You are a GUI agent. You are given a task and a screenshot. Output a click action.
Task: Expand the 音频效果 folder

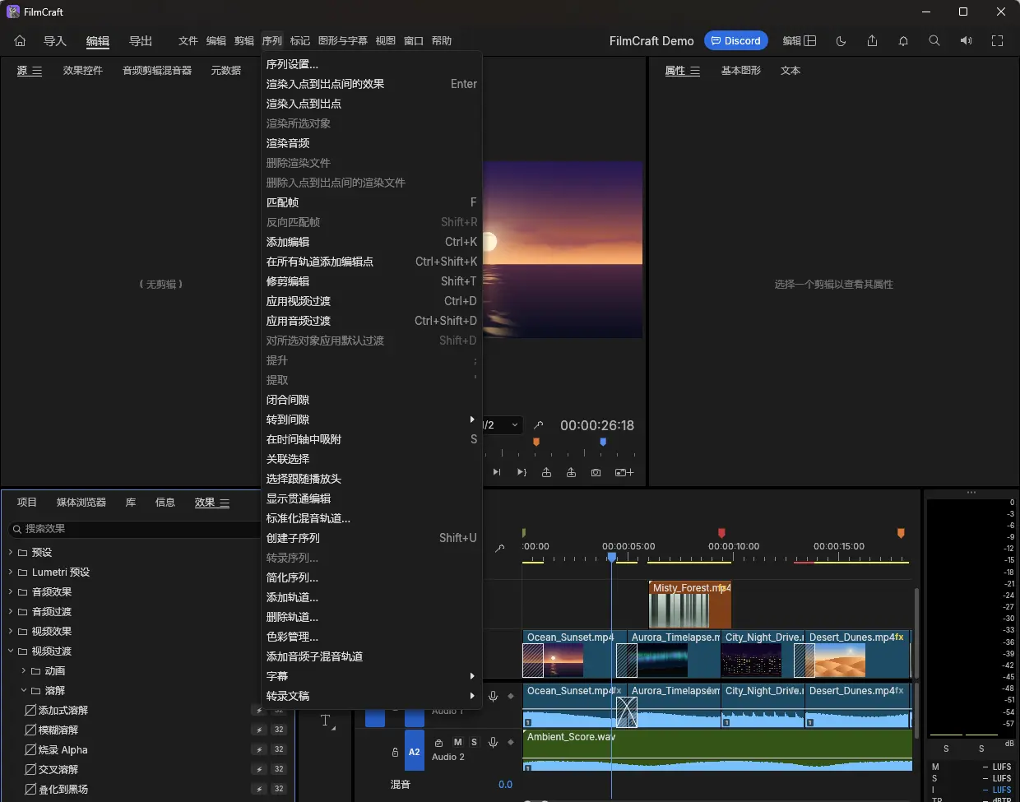click(x=11, y=591)
